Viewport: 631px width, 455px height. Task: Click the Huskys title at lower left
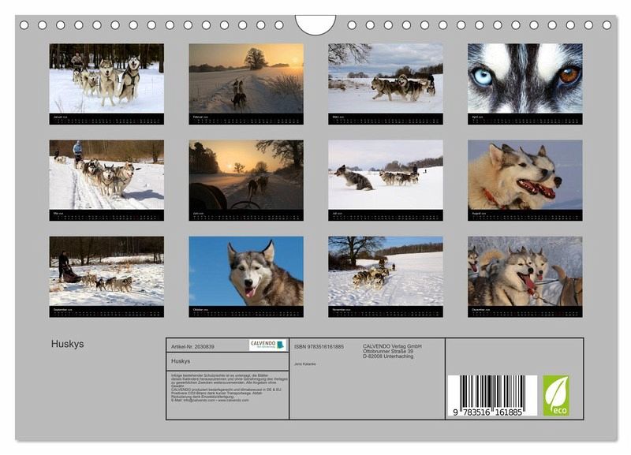click(67, 345)
